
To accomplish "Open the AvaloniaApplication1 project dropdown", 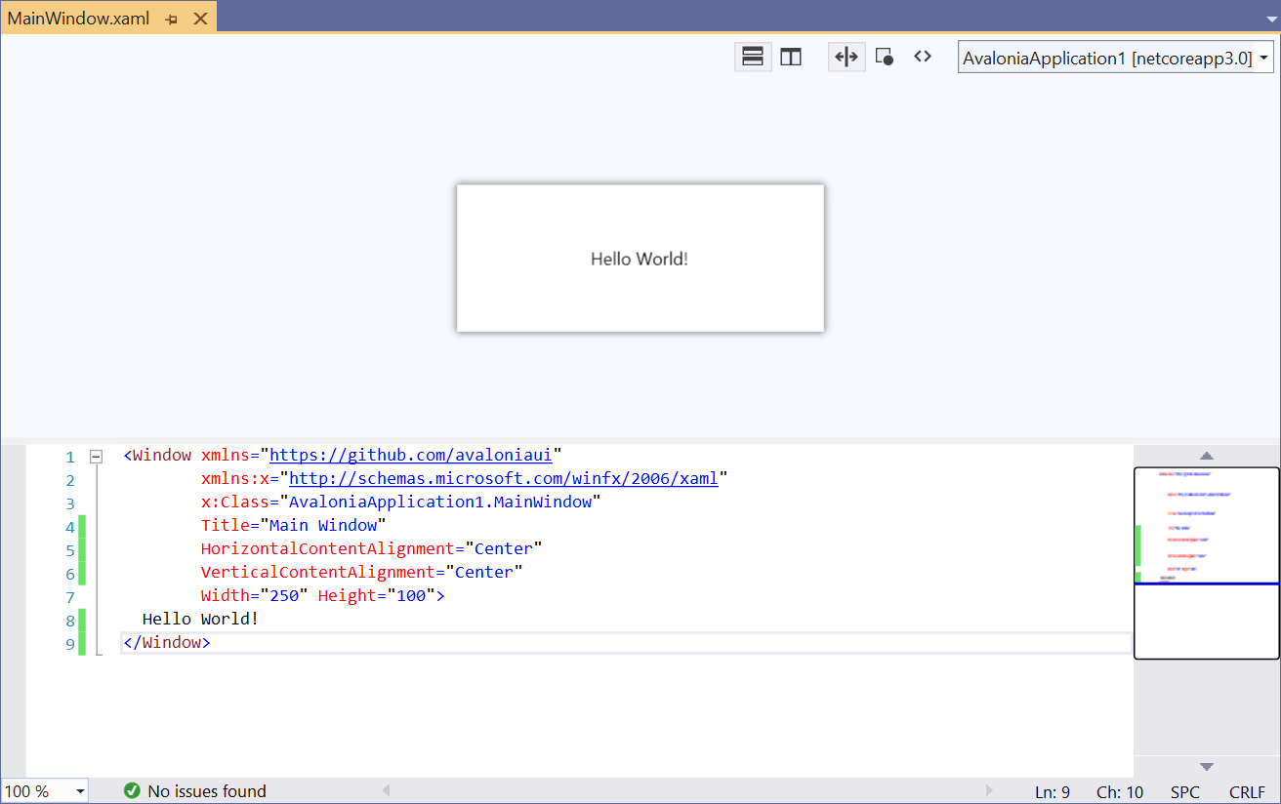I will point(1261,57).
